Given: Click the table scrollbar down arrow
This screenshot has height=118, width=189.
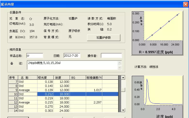Looking at the screenshot, I should pyautogui.click(x=123, y=110).
